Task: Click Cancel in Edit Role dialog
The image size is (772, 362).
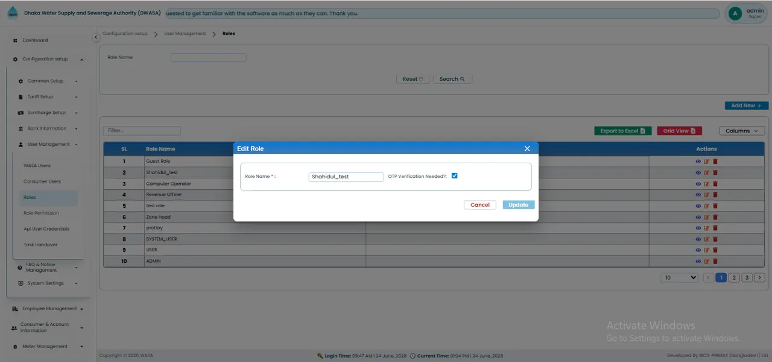Action: tap(480, 205)
